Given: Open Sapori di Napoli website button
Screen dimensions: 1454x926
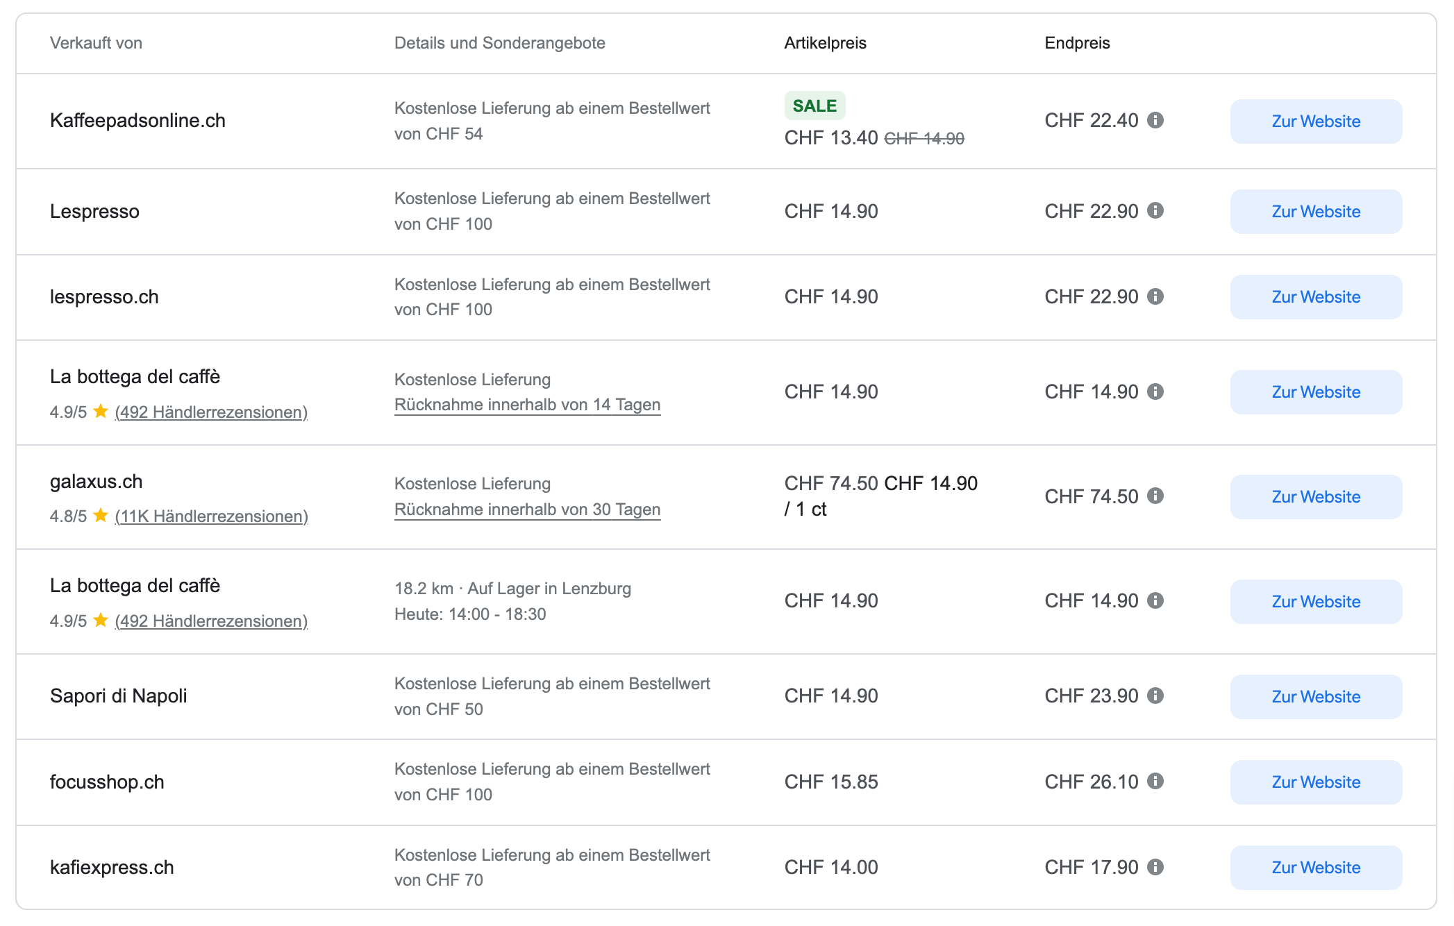Looking at the screenshot, I should point(1315,697).
